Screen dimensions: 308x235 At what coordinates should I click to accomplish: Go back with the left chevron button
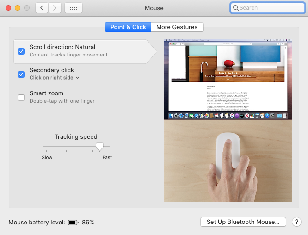tap(42, 8)
